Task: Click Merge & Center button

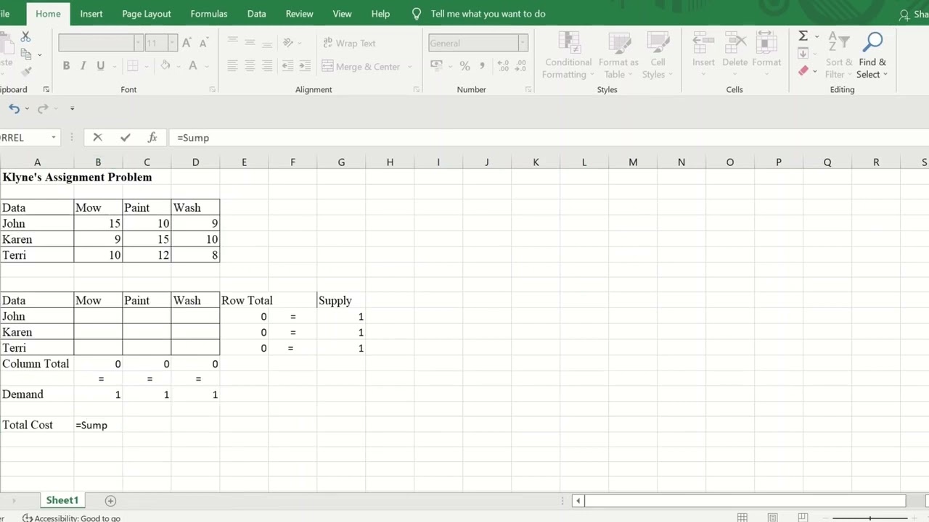Action: point(361,67)
